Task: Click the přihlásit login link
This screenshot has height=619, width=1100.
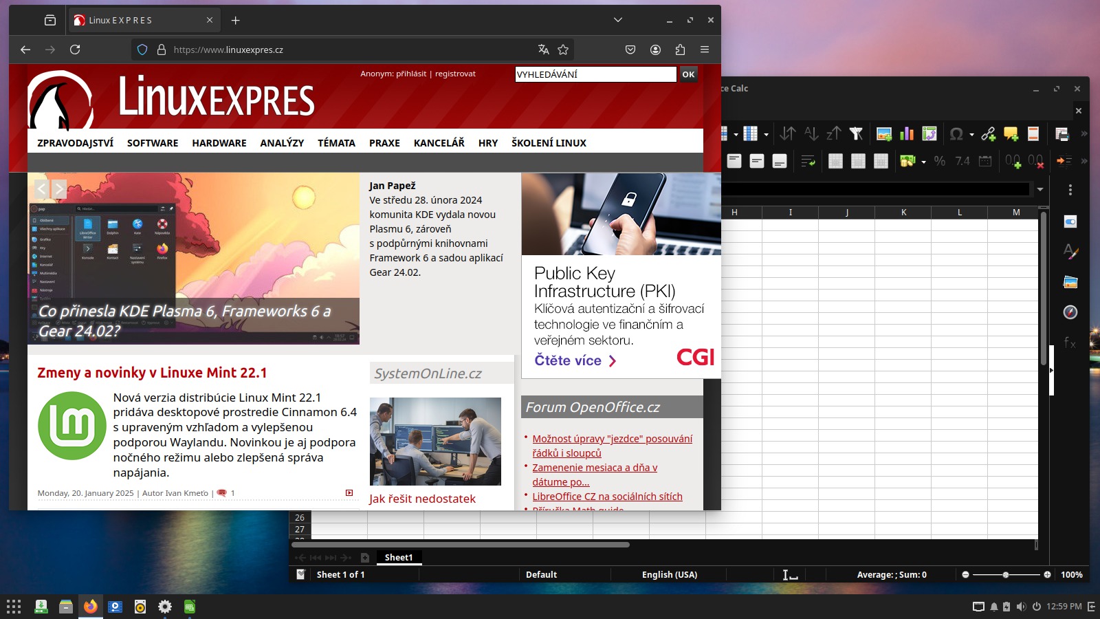Action: [x=411, y=74]
